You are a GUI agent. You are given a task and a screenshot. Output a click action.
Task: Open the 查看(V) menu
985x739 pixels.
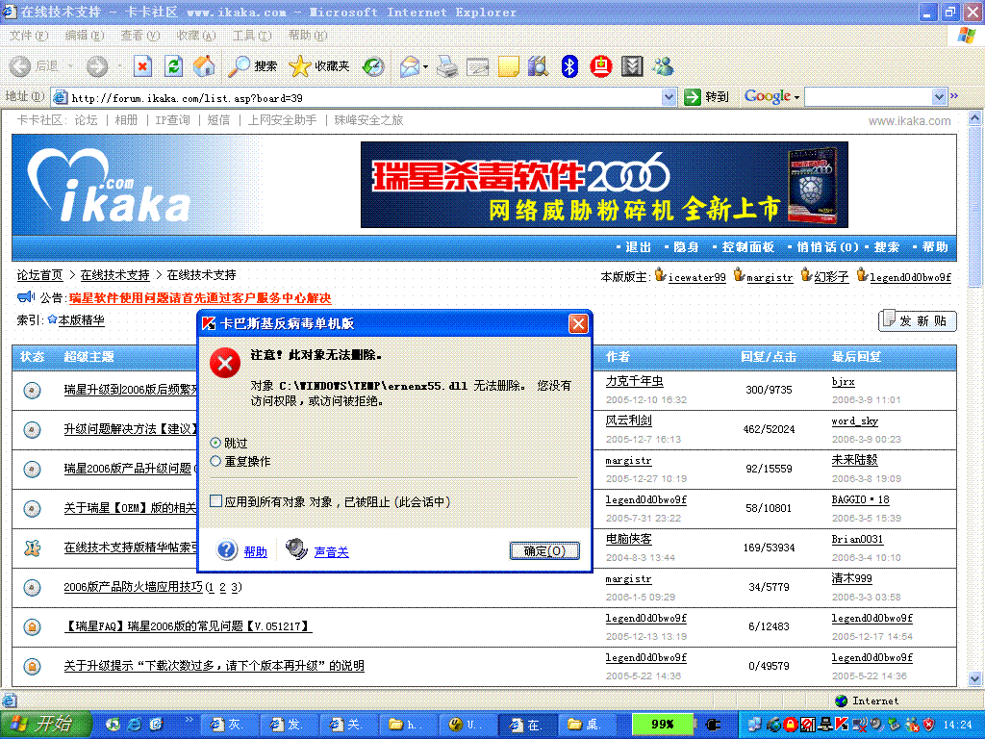[140, 36]
